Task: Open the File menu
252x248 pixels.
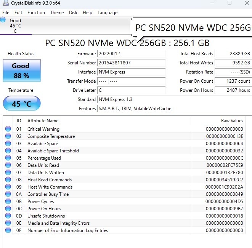Action: 6,13
